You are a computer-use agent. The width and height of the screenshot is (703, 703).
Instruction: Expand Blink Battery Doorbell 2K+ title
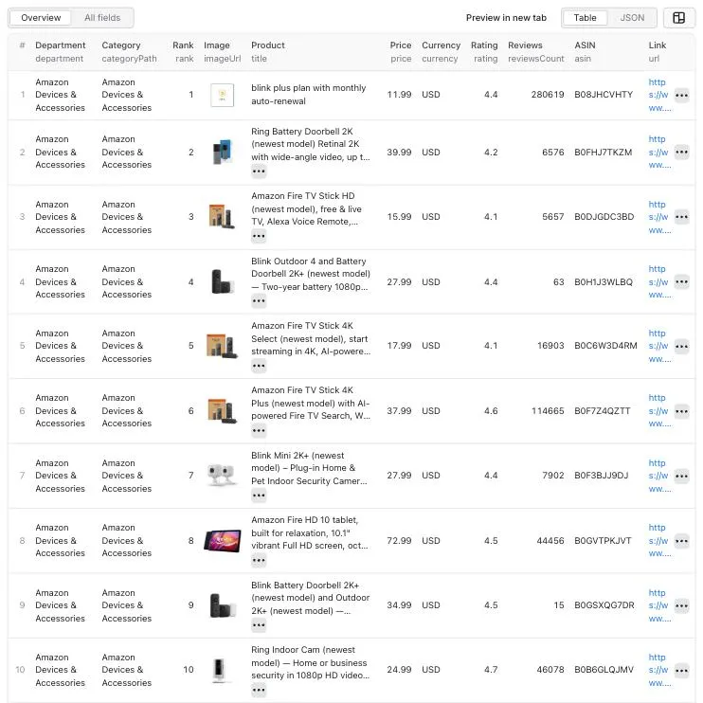259,625
